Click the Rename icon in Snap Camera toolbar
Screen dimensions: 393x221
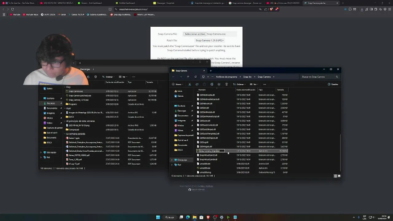pyautogui.click(x=212, y=84)
